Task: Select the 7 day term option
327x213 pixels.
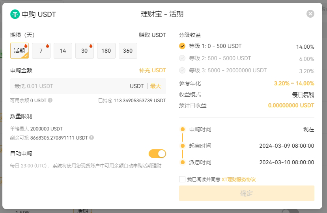Action: coord(41,51)
